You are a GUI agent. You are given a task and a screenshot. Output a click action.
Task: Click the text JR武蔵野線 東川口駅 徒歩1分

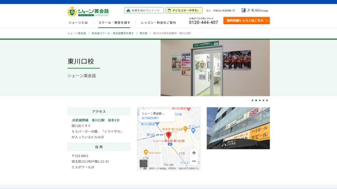[x=95, y=120]
